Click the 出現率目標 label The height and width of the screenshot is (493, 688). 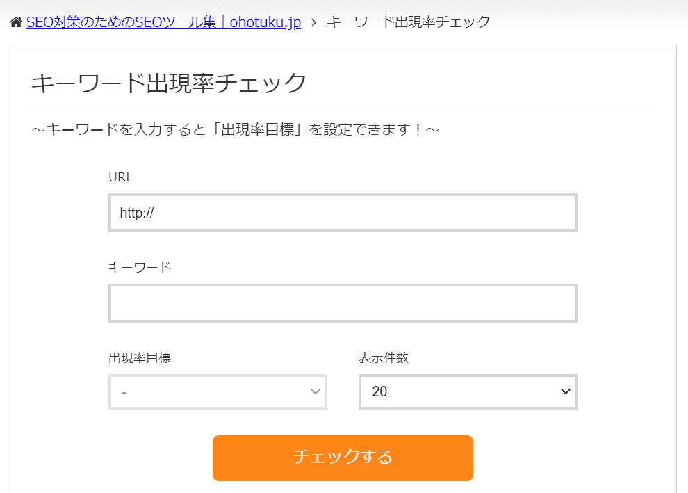coord(140,358)
